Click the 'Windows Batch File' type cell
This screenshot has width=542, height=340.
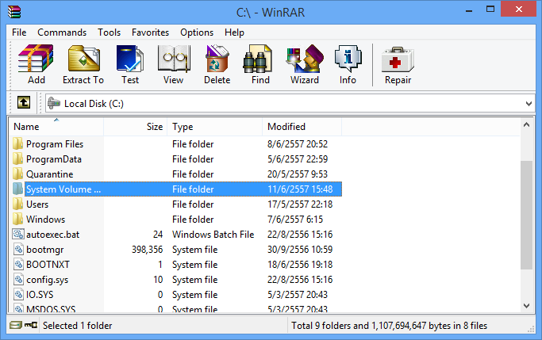(213, 235)
